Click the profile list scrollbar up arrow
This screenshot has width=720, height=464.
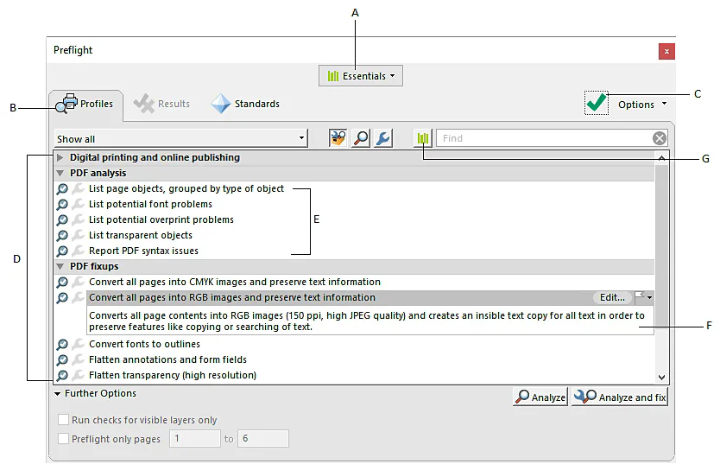click(661, 158)
